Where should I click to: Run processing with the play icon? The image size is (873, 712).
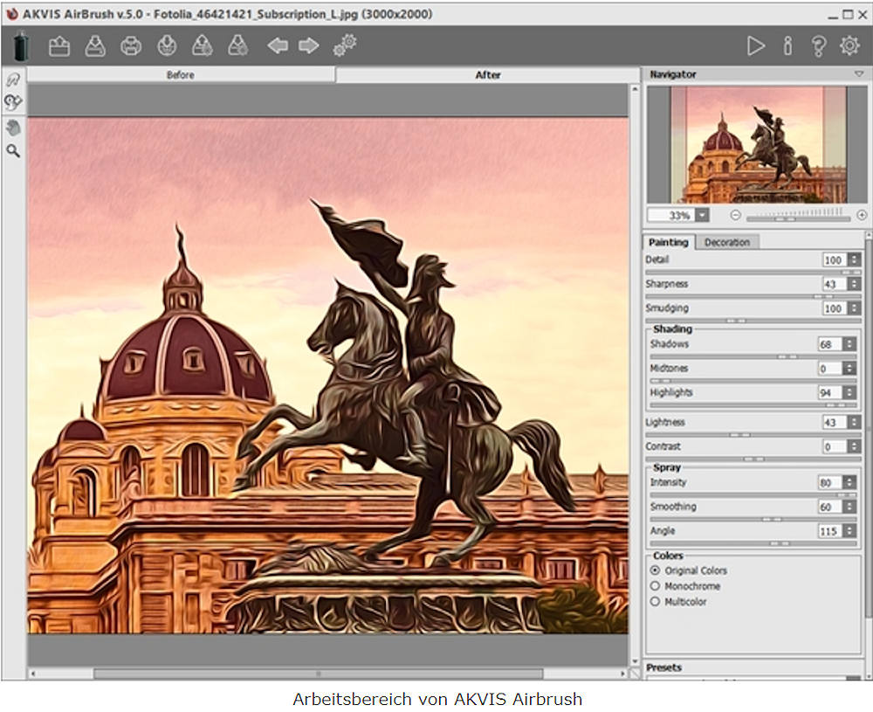pyautogui.click(x=755, y=46)
